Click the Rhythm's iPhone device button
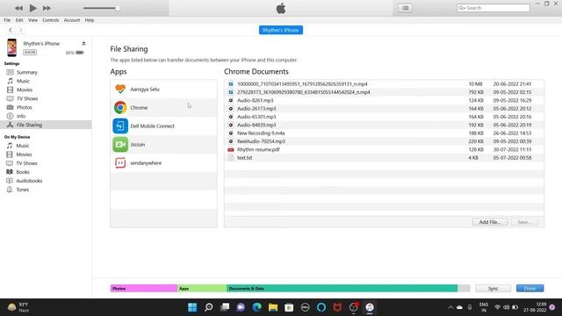This screenshot has height=316, width=562. (281, 30)
